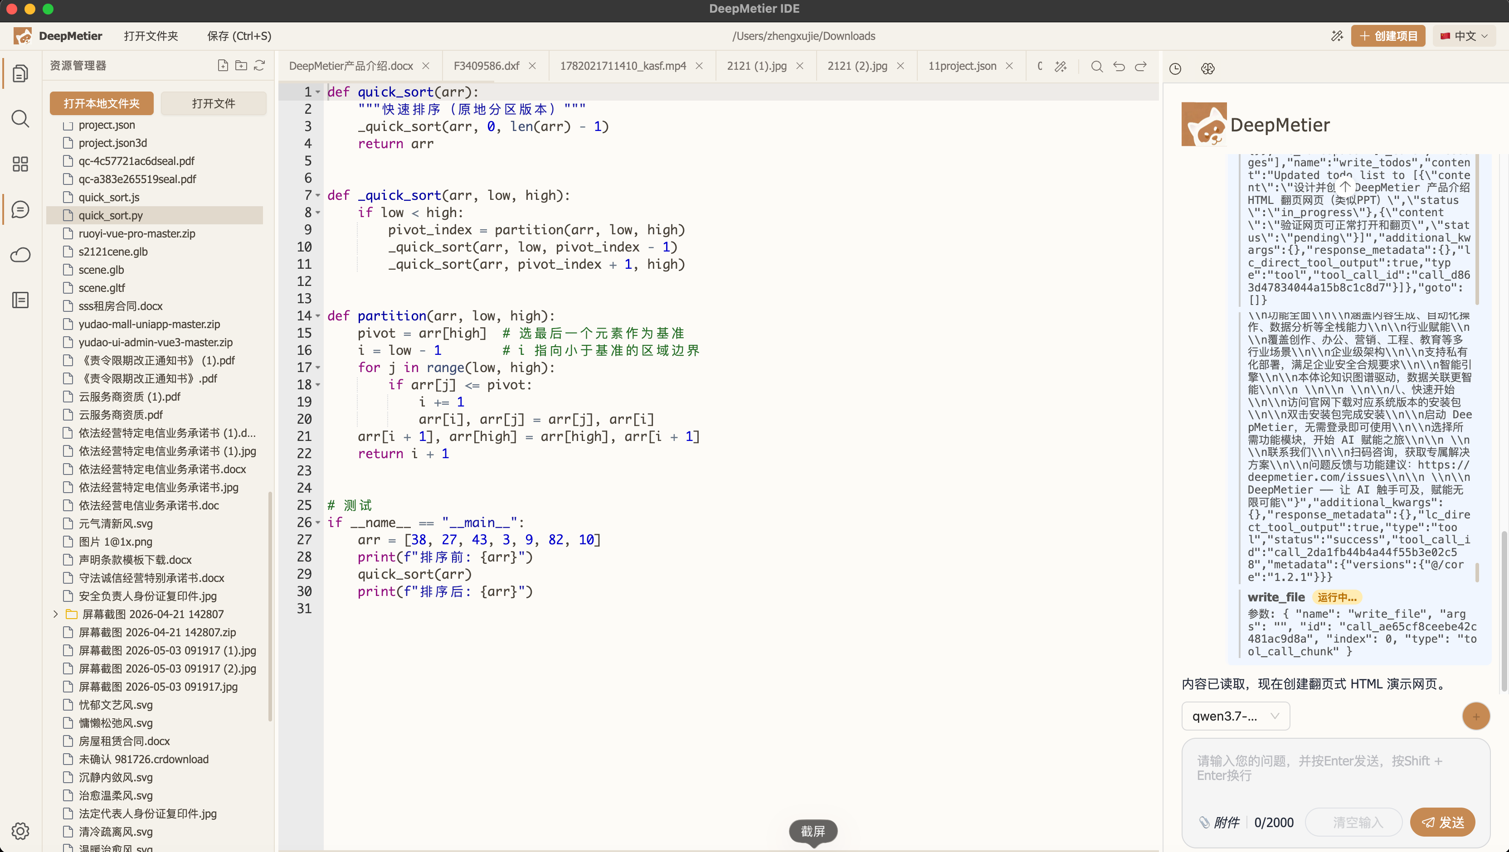Close the 11project.json tab
This screenshot has height=852, width=1509.
(x=1009, y=66)
